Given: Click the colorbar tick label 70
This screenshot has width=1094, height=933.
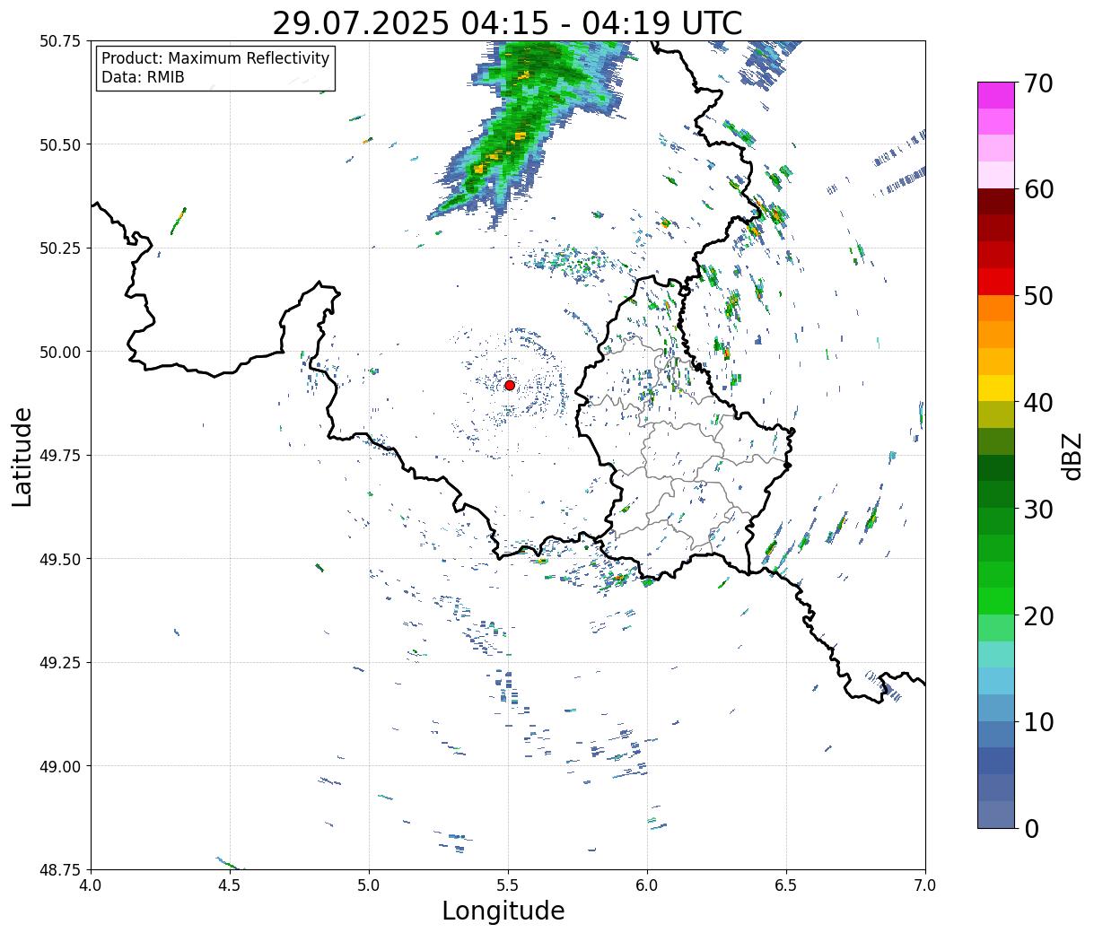Looking at the screenshot, I should pyautogui.click(x=1038, y=83).
